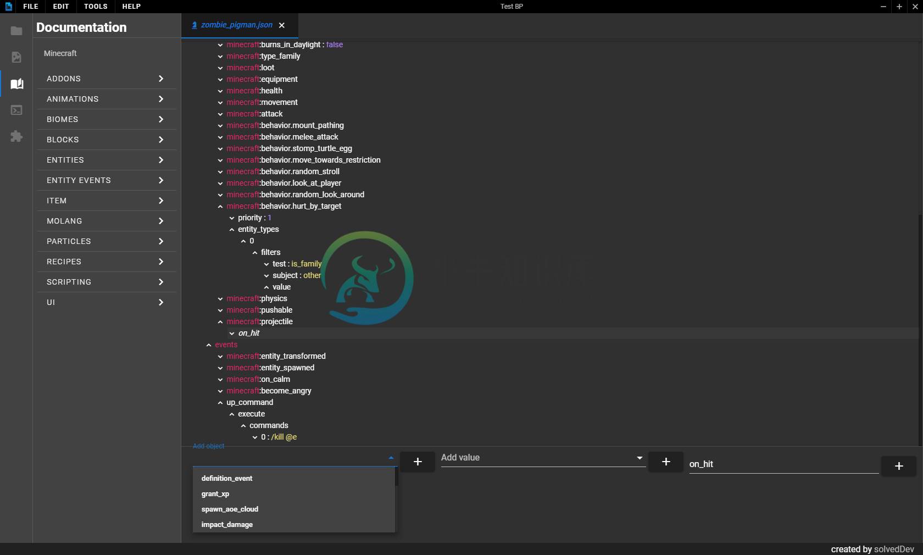Image resolution: width=923 pixels, height=555 pixels.
Task: Expand the minecraft:burns_in_daylight node
Action: [x=220, y=45]
